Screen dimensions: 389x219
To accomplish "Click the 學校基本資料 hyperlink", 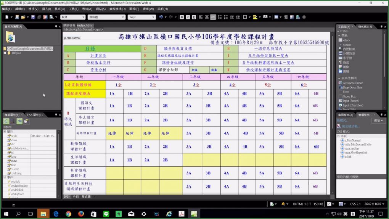I will [x=98, y=63].
